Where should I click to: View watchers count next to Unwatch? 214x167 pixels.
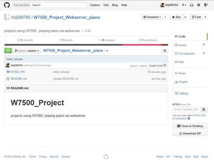(x=165, y=17)
